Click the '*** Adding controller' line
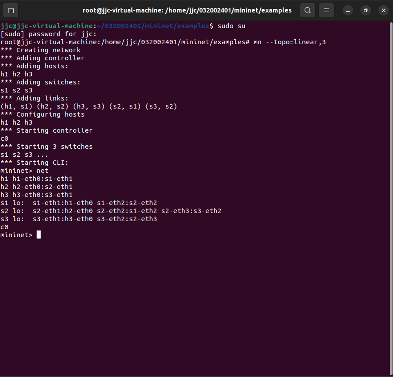This screenshot has width=393, height=377. point(42,58)
